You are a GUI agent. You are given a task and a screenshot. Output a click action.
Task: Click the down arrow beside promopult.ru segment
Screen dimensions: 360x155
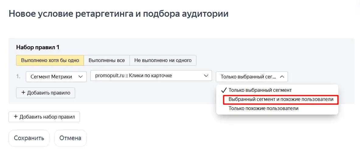click(206, 76)
